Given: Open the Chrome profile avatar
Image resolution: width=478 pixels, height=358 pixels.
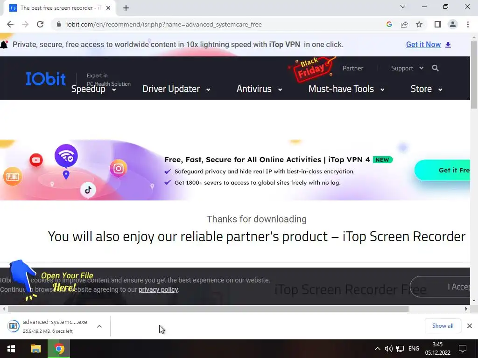Looking at the screenshot, I should coord(453,24).
